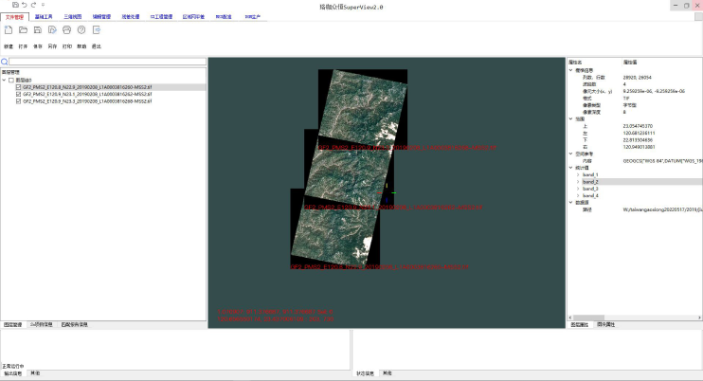Viewport: 703px width, 381px height.
Task: Click the layer search input field
Action: (x=107, y=62)
